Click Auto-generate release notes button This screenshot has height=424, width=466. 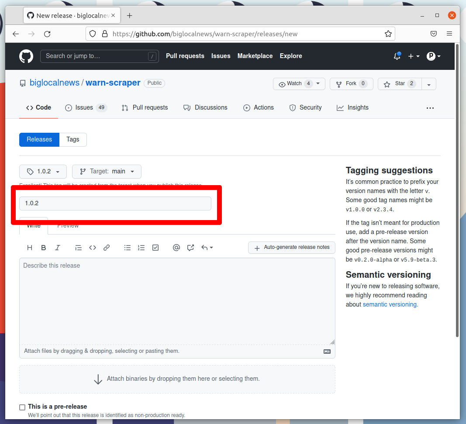point(292,247)
